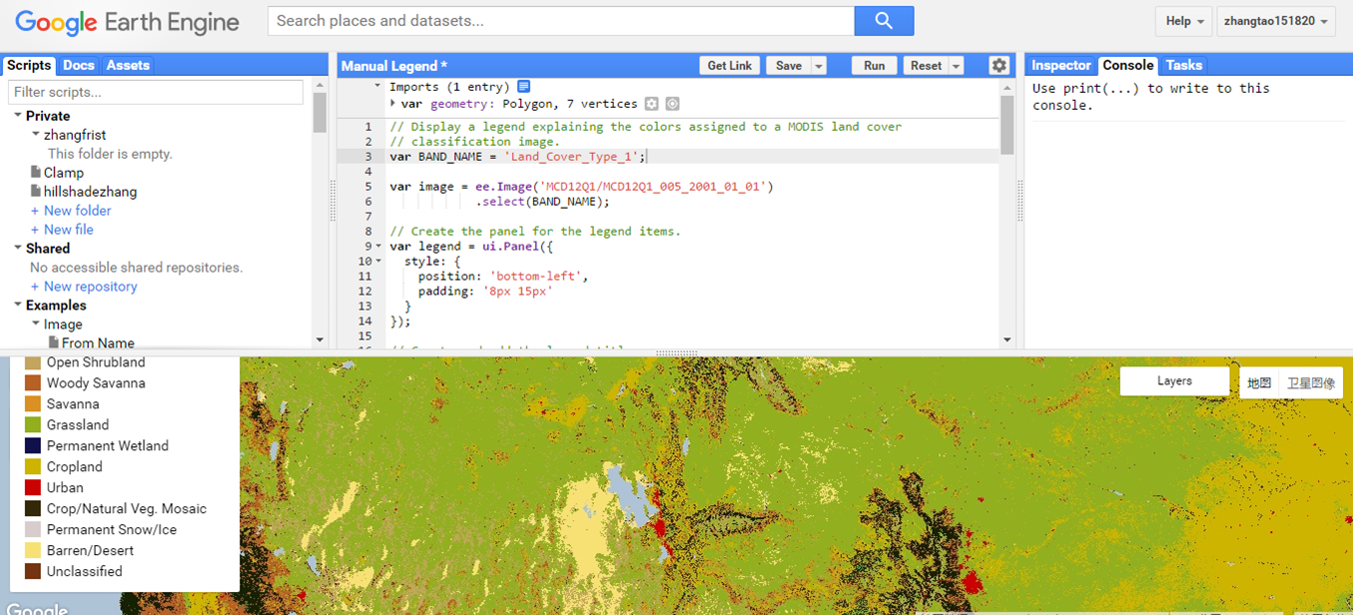1353x615 pixels.
Task: Open the Clamp script file icon
Action: click(x=36, y=173)
